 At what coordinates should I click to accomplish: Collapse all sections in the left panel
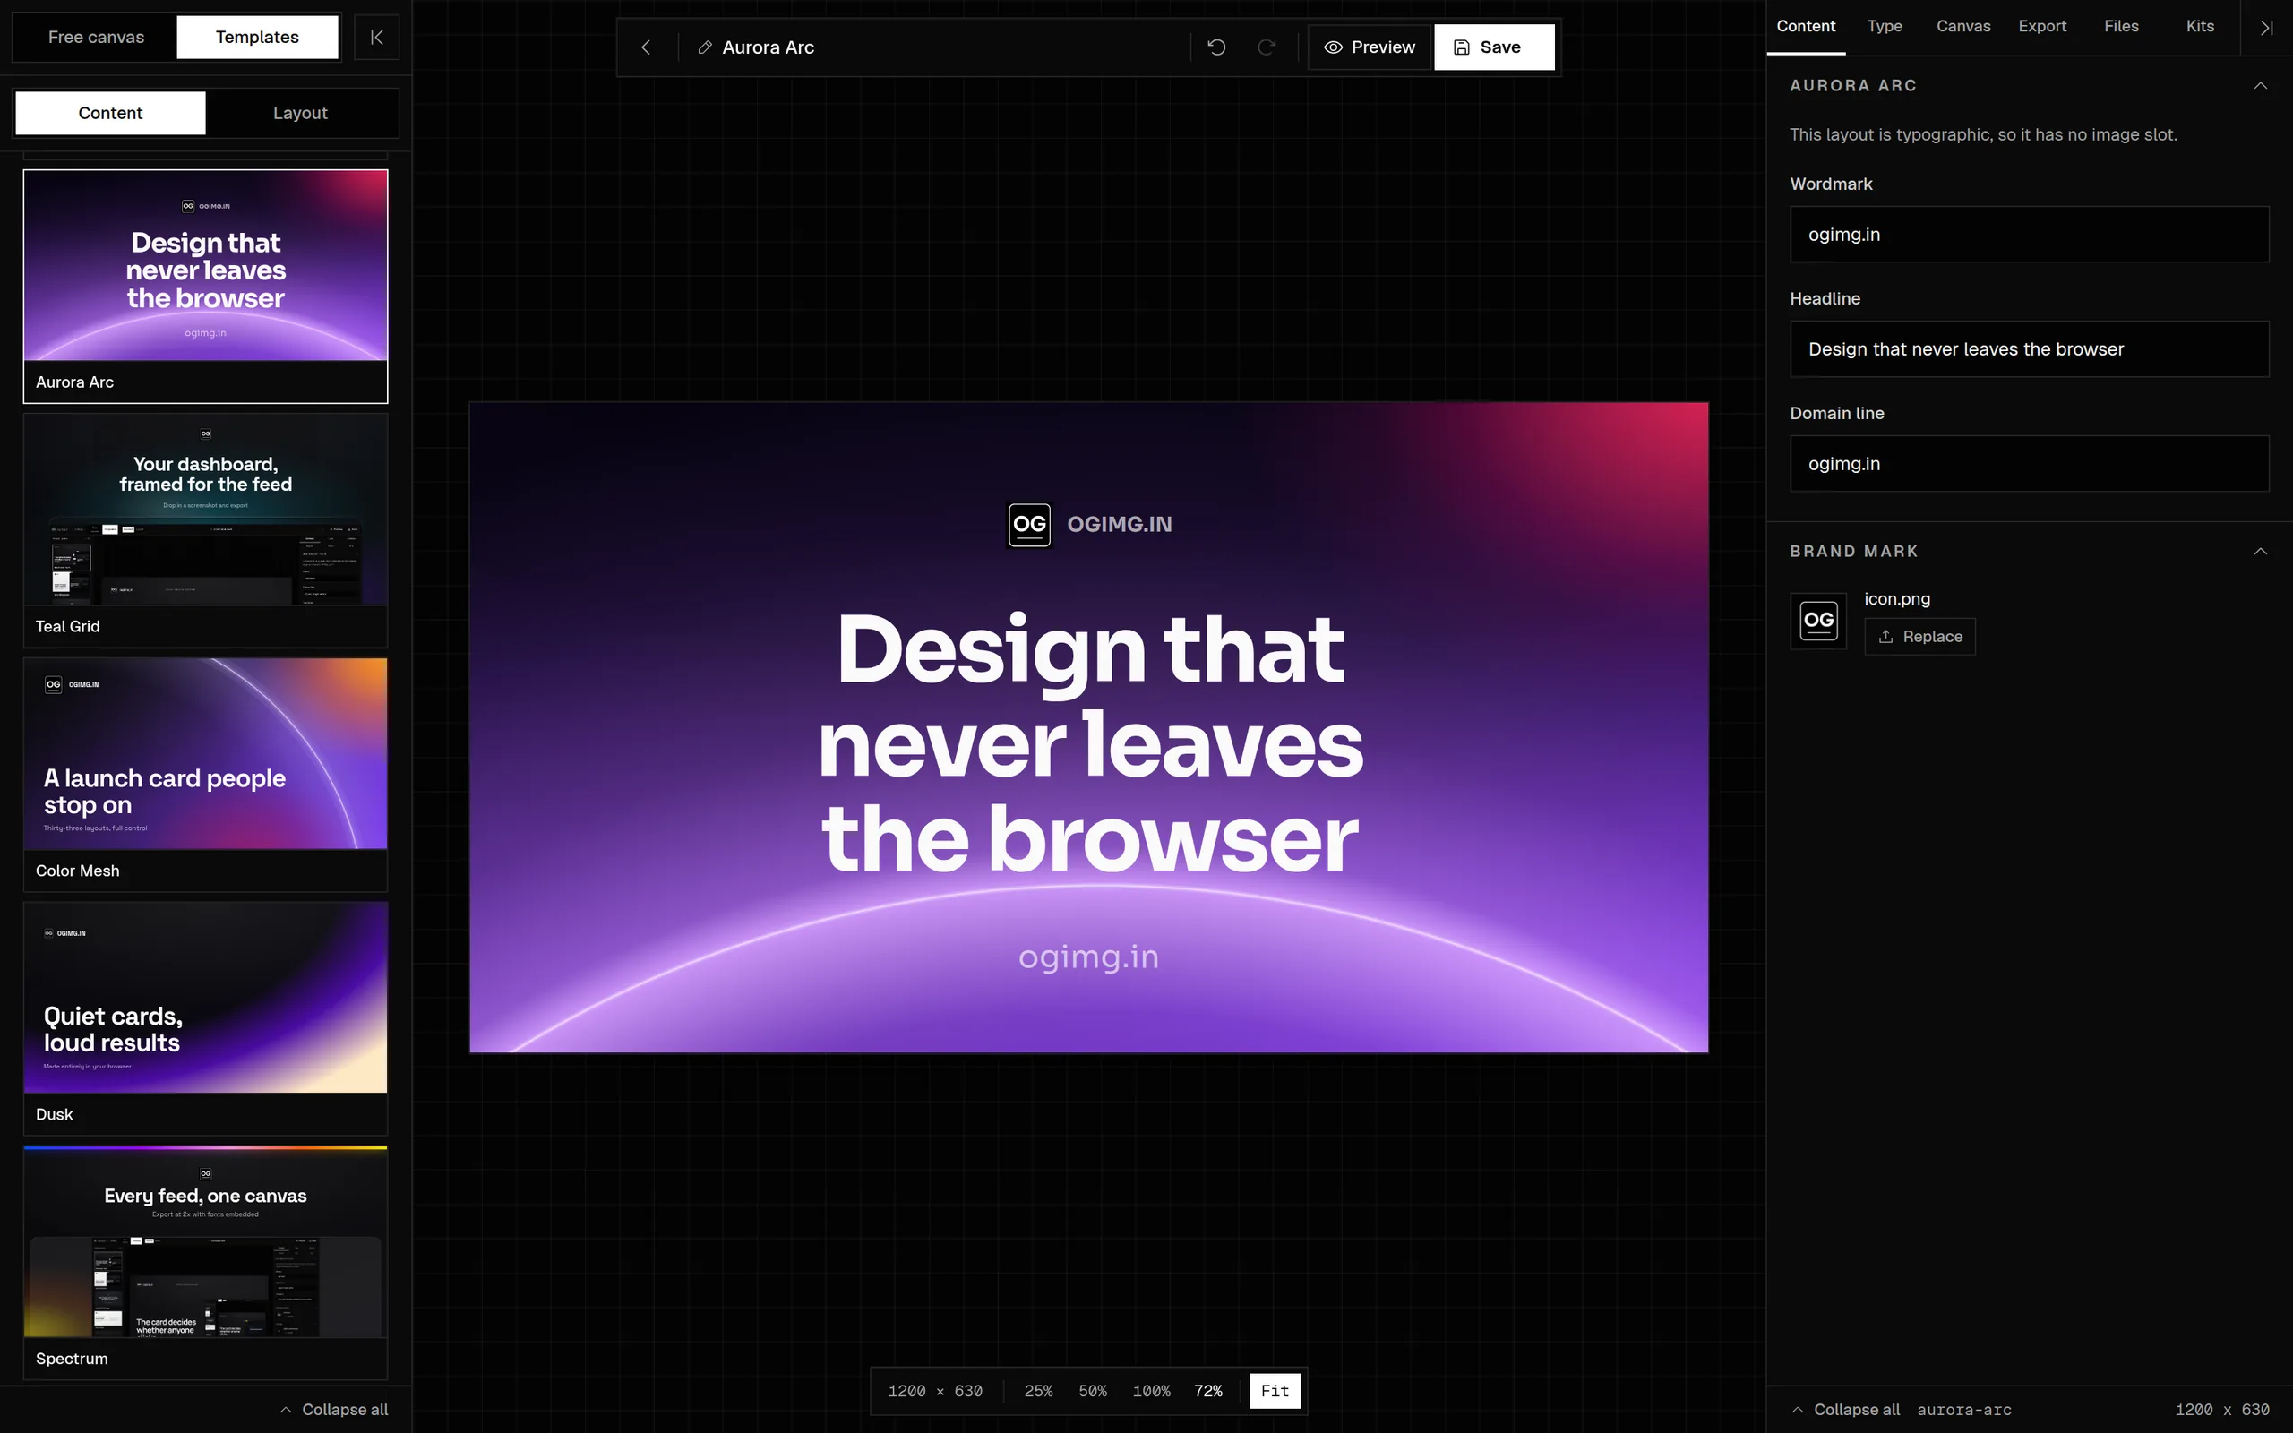[333, 1410]
